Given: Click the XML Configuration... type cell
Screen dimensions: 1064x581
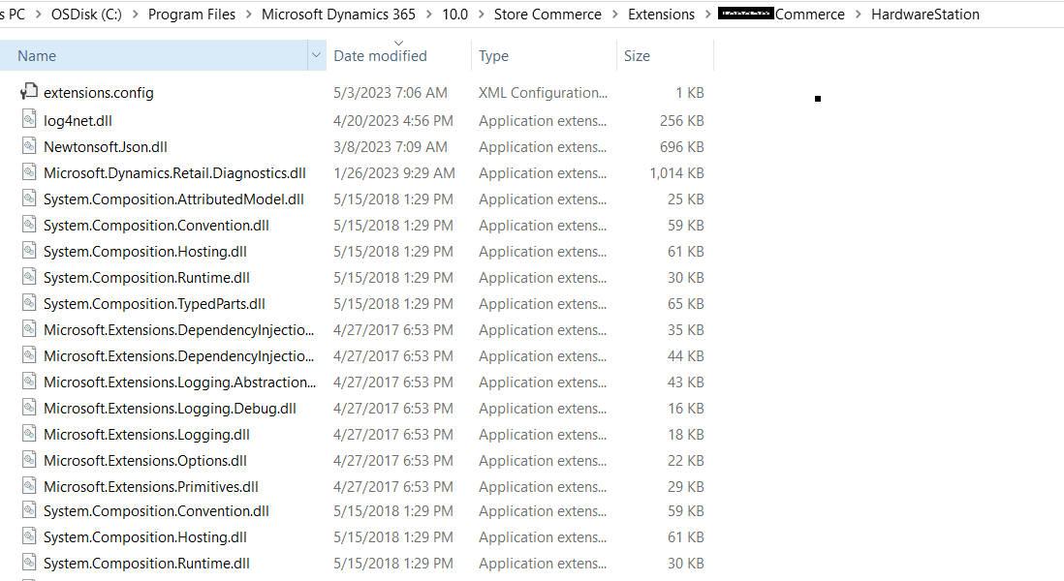Looking at the screenshot, I should pos(543,93).
